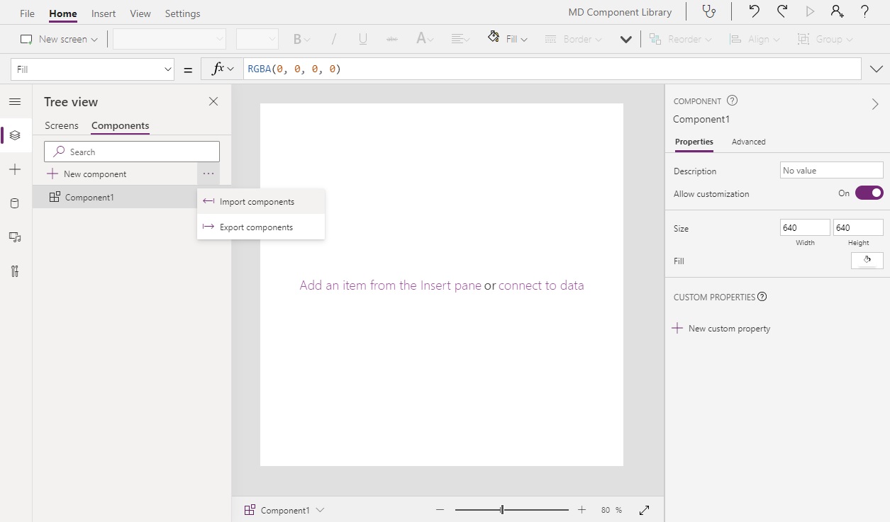Viewport: 890px width, 522px height.
Task: Open the Media sidebar icon
Action: [x=15, y=237]
